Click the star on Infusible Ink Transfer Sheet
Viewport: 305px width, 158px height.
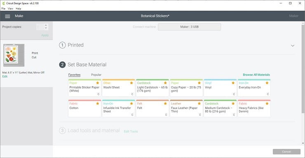[x=131, y=104]
